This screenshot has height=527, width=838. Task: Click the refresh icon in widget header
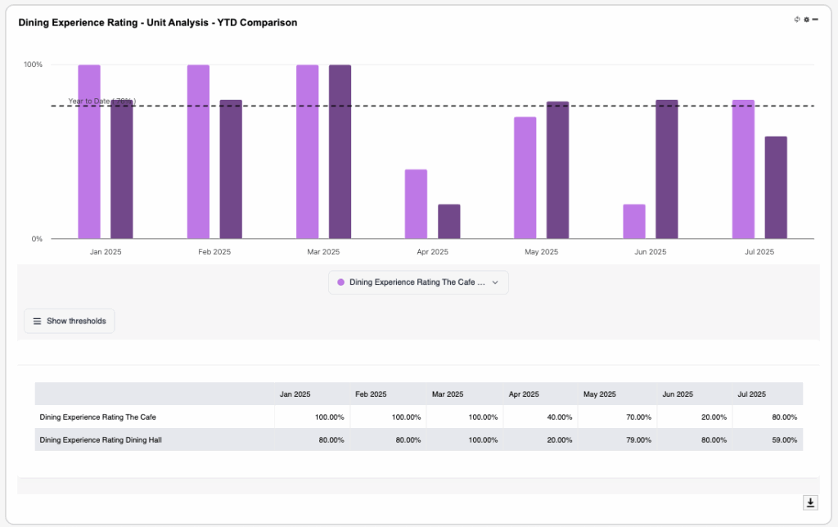797,19
